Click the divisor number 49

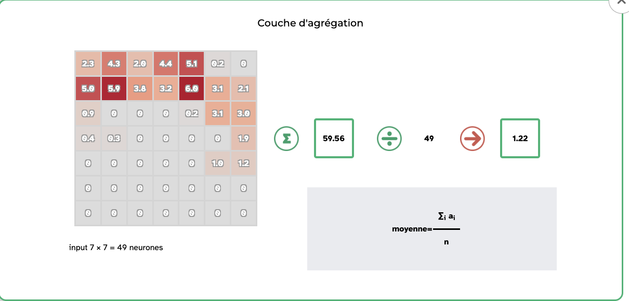point(429,139)
